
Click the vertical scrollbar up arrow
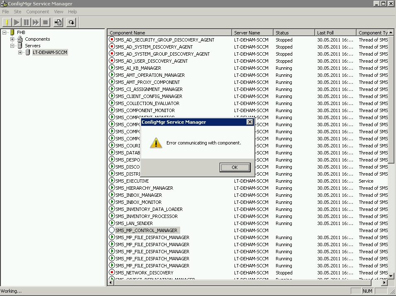click(391, 32)
